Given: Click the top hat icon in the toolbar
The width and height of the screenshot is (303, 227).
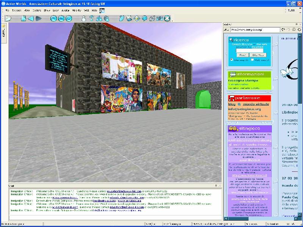Looking at the screenshot, I should click(x=129, y=18).
